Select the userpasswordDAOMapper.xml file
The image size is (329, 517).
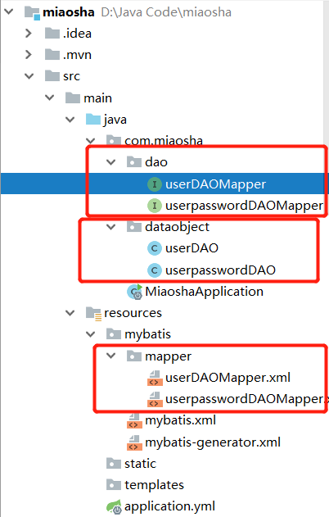pyautogui.click(x=238, y=399)
